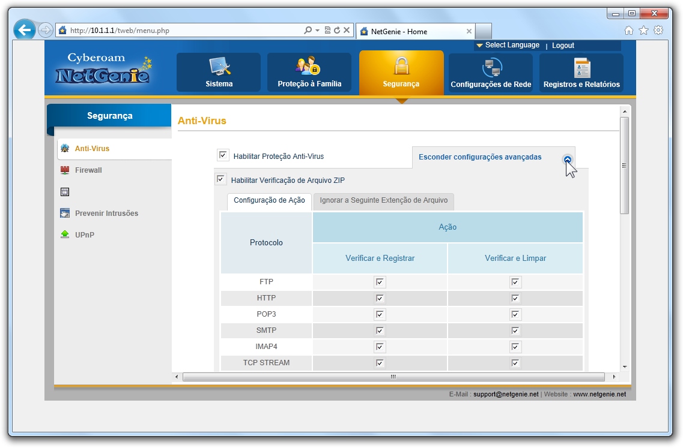Click the unlabeled sidebar window icon
Image resolution: width=683 pixels, height=448 pixels.
(65, 192)
